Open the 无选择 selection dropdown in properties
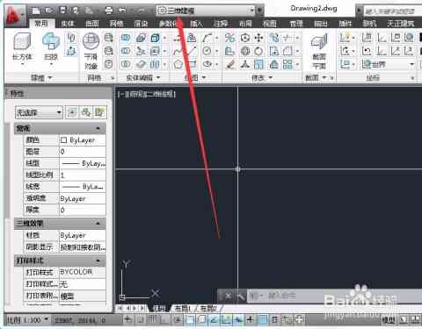Viewport: 422px width, 329px height. click(39, 112)
